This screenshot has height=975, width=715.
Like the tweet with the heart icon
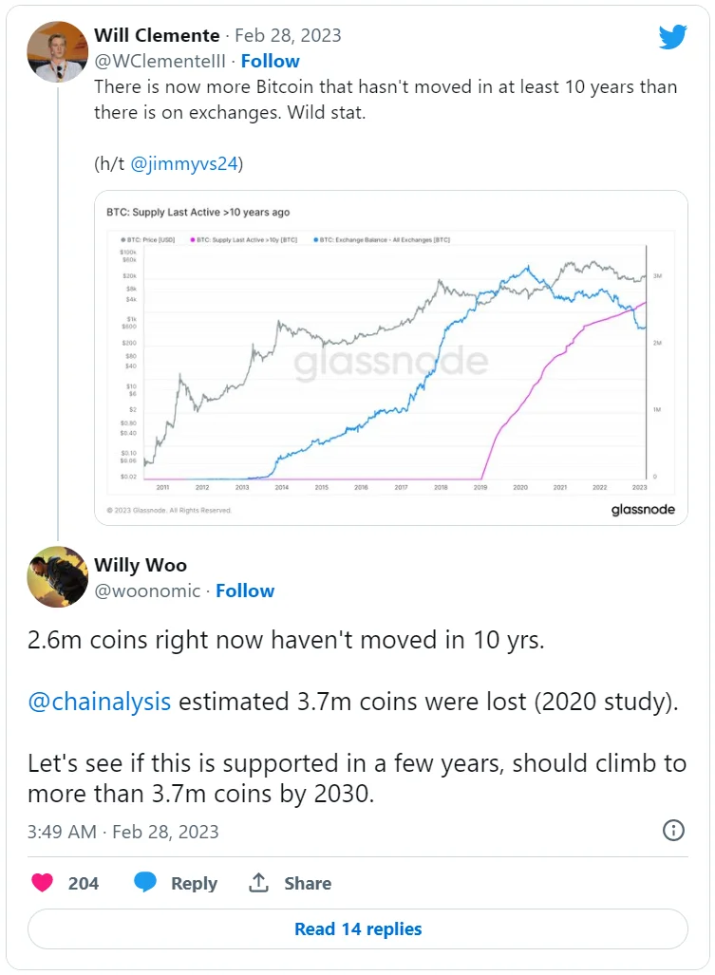pos(42,883)
